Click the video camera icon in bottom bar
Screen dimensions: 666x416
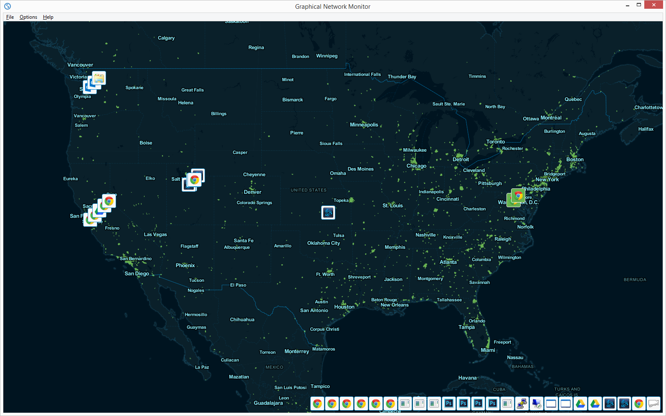(653, 403)
